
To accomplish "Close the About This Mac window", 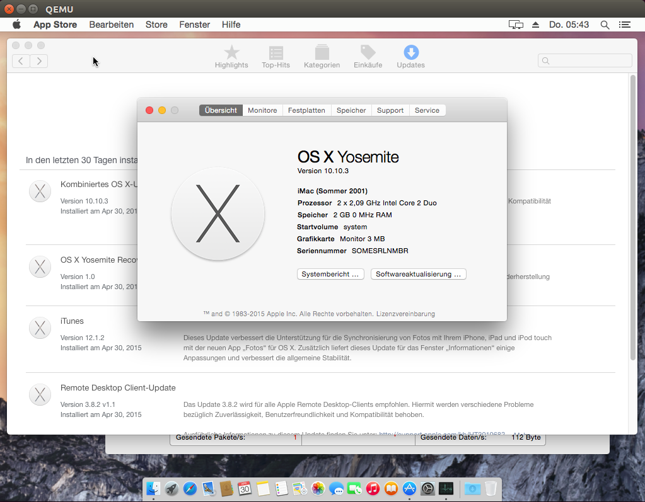I will (x=149, y=110).
